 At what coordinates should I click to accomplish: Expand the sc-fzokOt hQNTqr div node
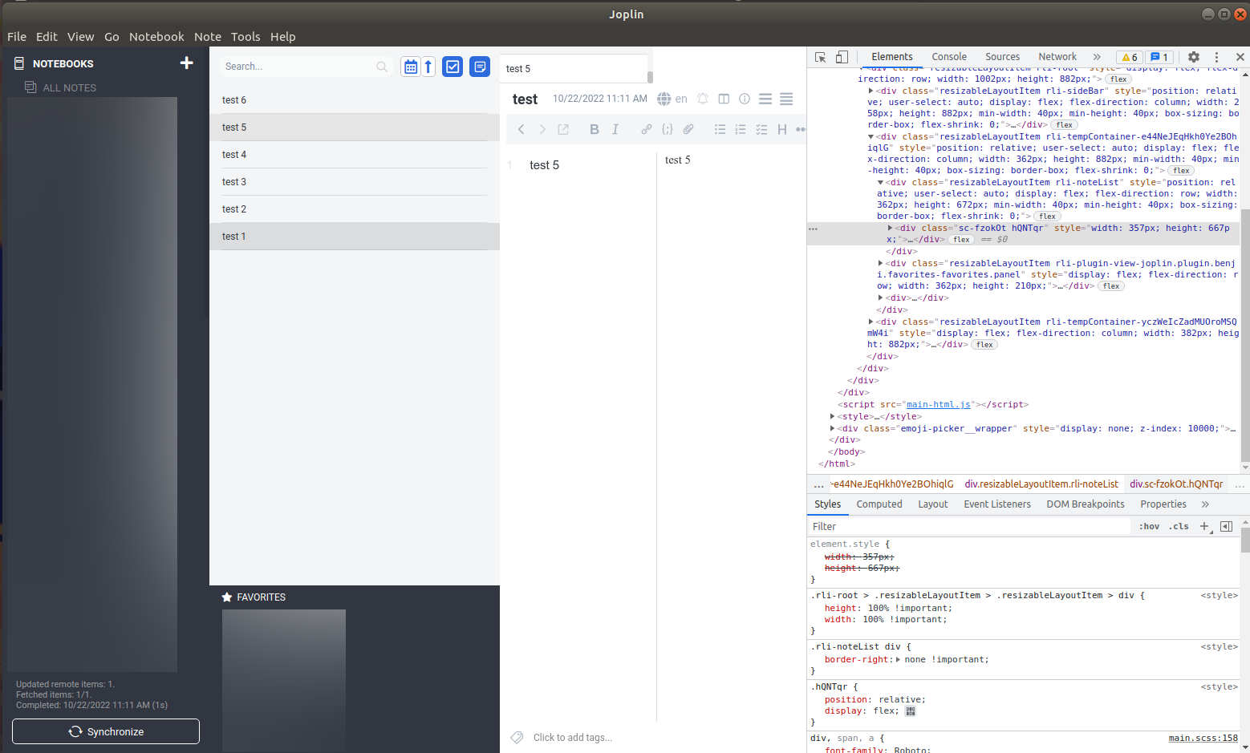pos(890,228)
